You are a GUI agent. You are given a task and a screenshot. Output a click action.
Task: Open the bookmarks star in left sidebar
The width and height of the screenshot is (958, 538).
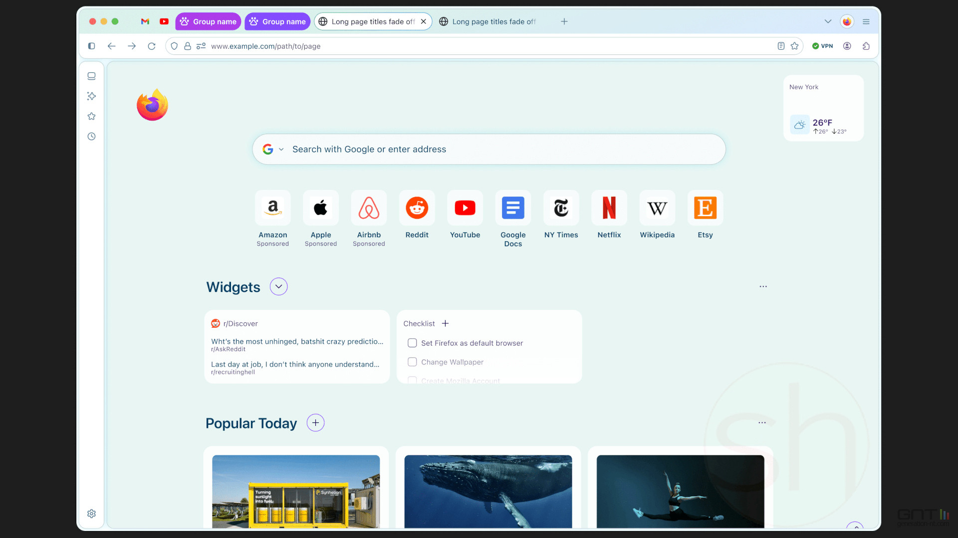[x=91, y=116]
